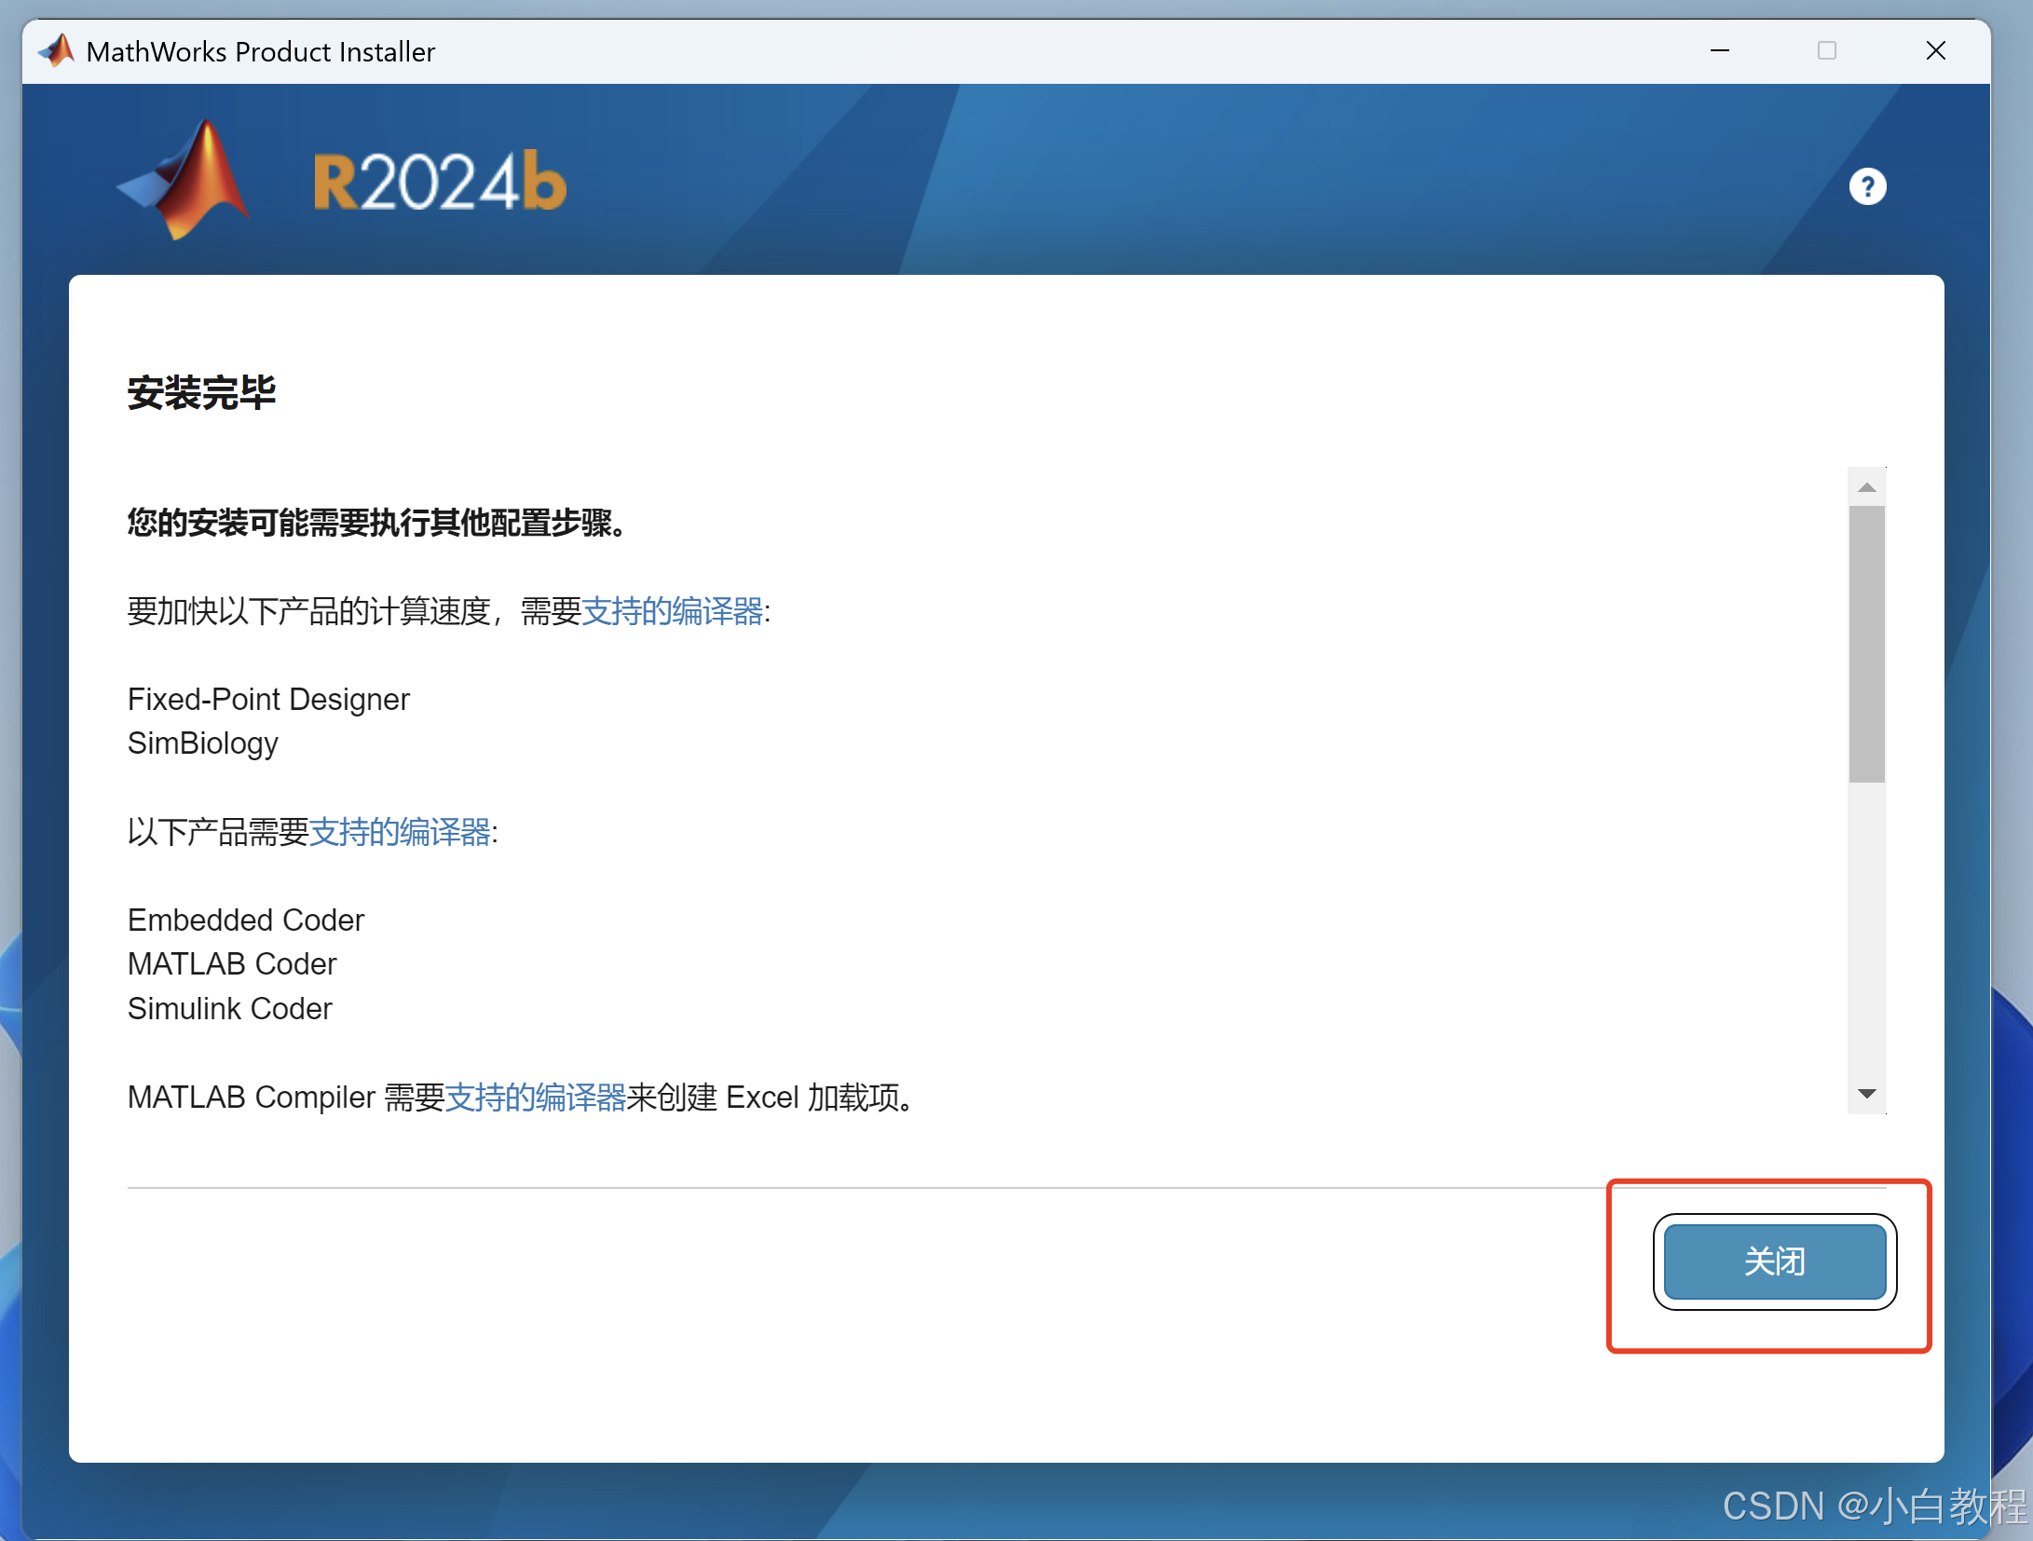
Task: Click empty scrollbar track below thumb
Action: (1866, 932)
